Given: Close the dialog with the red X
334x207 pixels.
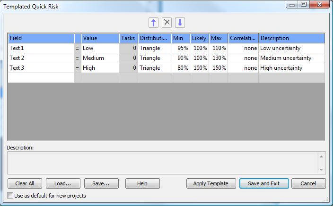Looking at the screenshot, I should point(319,4).
